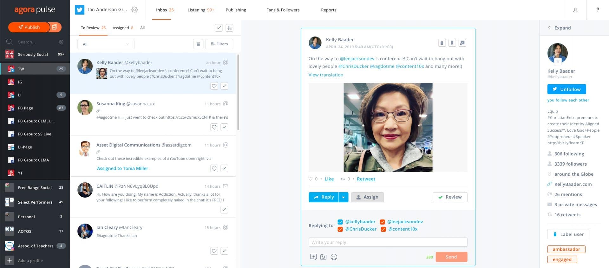The width and height of the screenshot is (609, 268).
Task: Open the Reply options dropdown arrow
Action: [x=343, y=197]
